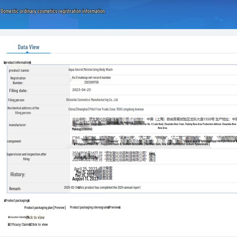Click the component row label

14,141
